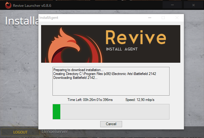This screenshot has height=138, width=204.
Task: Cancel the Battlefield 2142 download
Action: (x=111, y=124)
